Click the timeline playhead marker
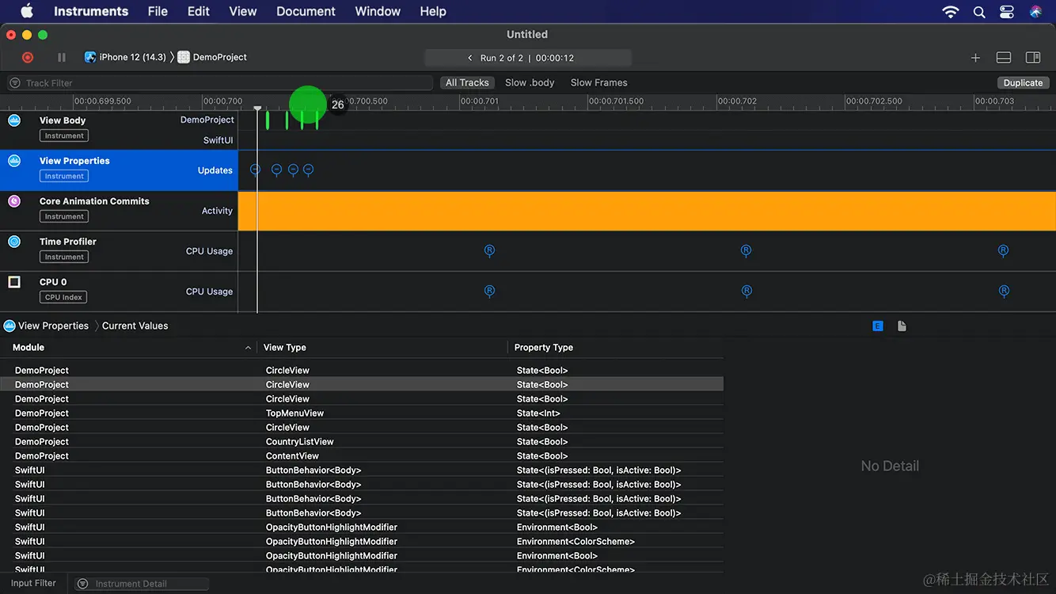The width and height of the screenshot is (1056, 594). 257,108
